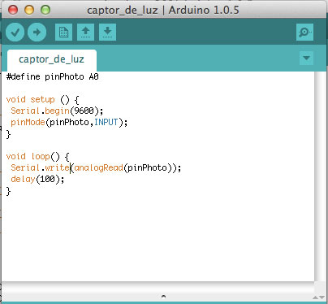
Task: Click the console scroll-up arrow
Action: tap(316, 297)
